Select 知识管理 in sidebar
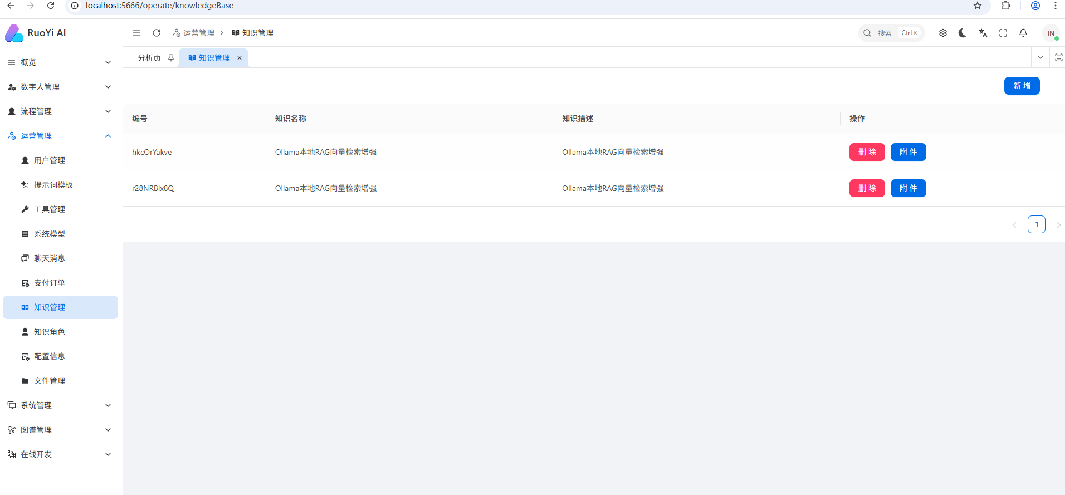 tap(59, 307)
